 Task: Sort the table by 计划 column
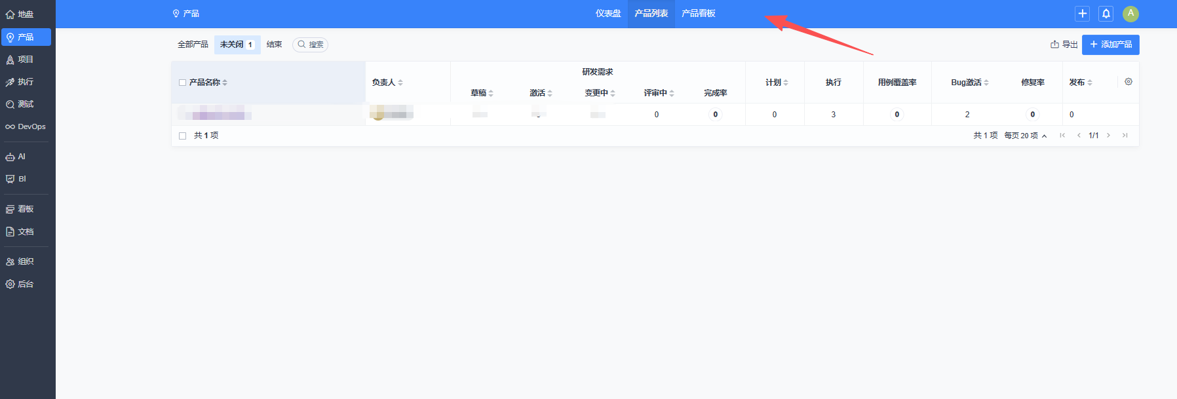[x=785, y=83]
